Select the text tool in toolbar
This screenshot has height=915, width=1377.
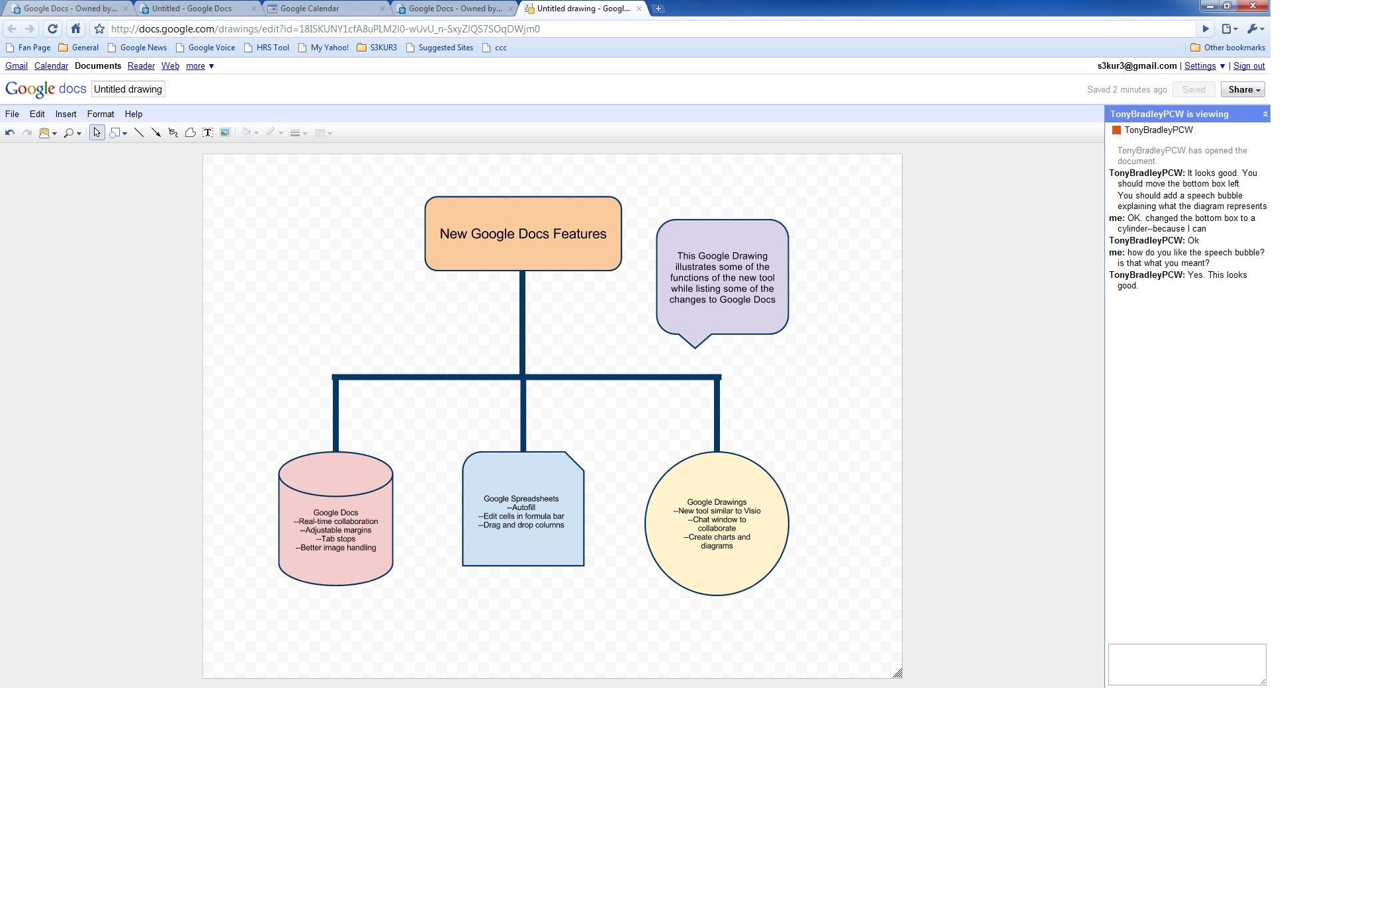(207, 133)
